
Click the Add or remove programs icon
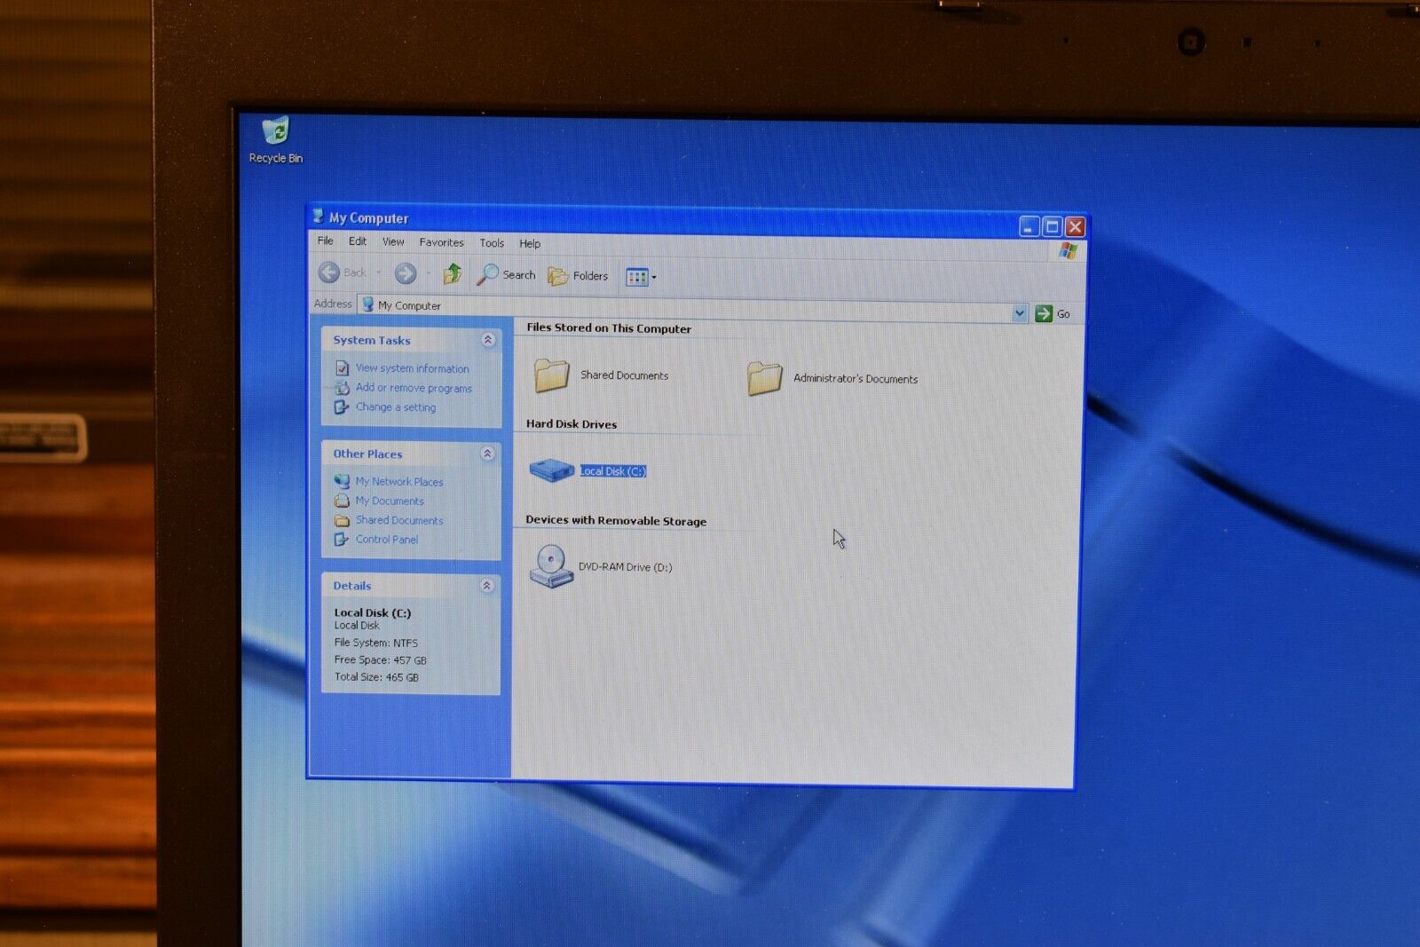342,387
